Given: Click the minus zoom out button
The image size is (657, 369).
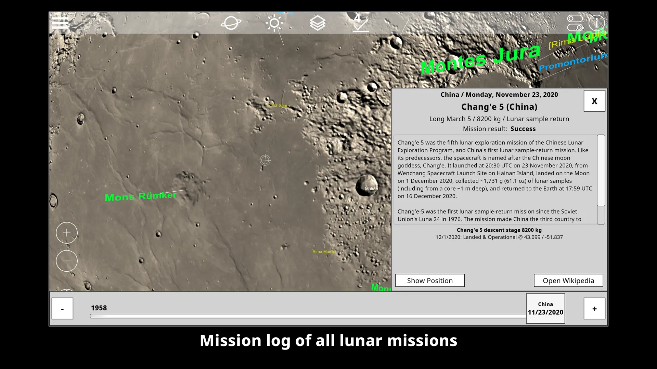Looking at the screenshot, I should click(x=66, y=260).
